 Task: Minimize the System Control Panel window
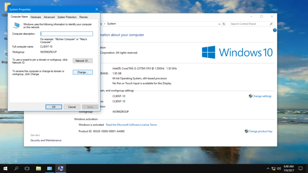251,17
